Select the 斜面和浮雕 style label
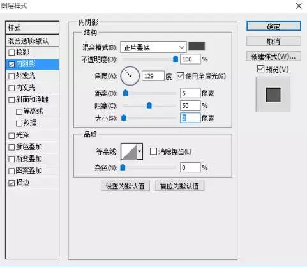This screenshot has width=307, height=267. [32, 100]
